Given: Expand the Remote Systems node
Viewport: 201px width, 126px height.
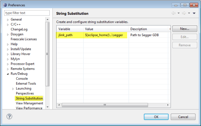Looking at the screenshot, I should [8, 69].
